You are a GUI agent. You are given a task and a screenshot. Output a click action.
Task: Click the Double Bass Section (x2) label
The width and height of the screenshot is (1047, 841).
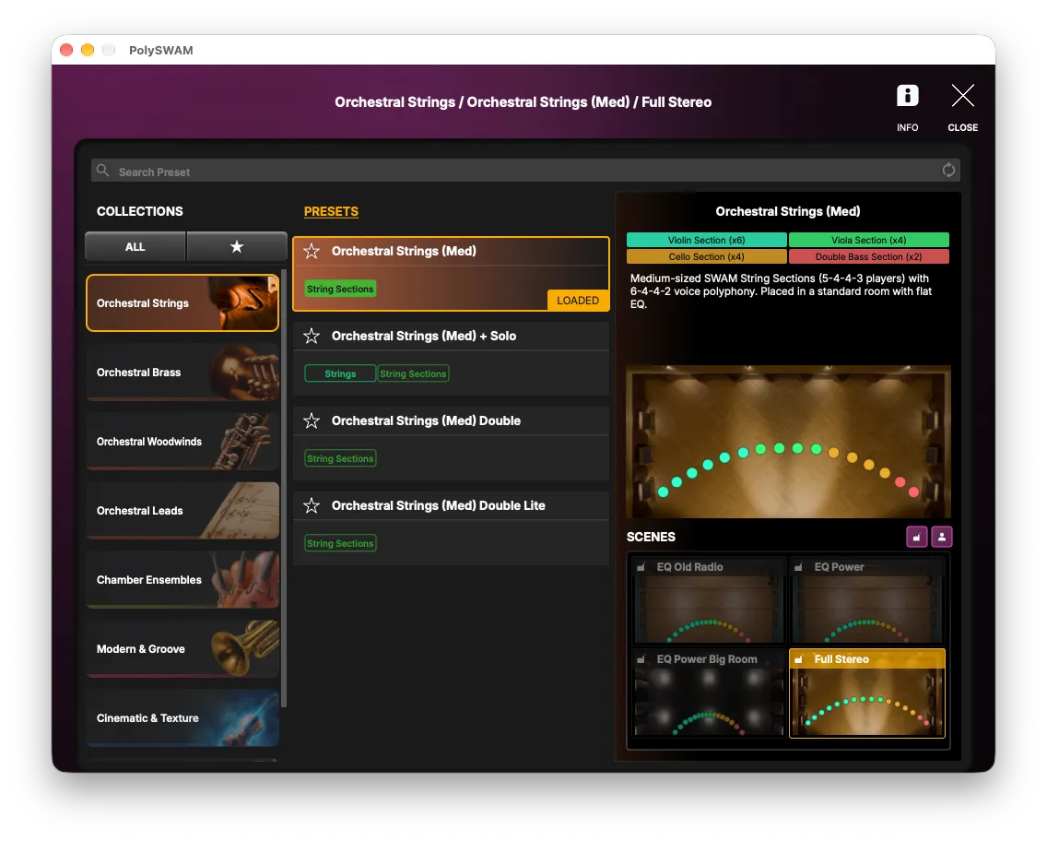click(869, 256)
